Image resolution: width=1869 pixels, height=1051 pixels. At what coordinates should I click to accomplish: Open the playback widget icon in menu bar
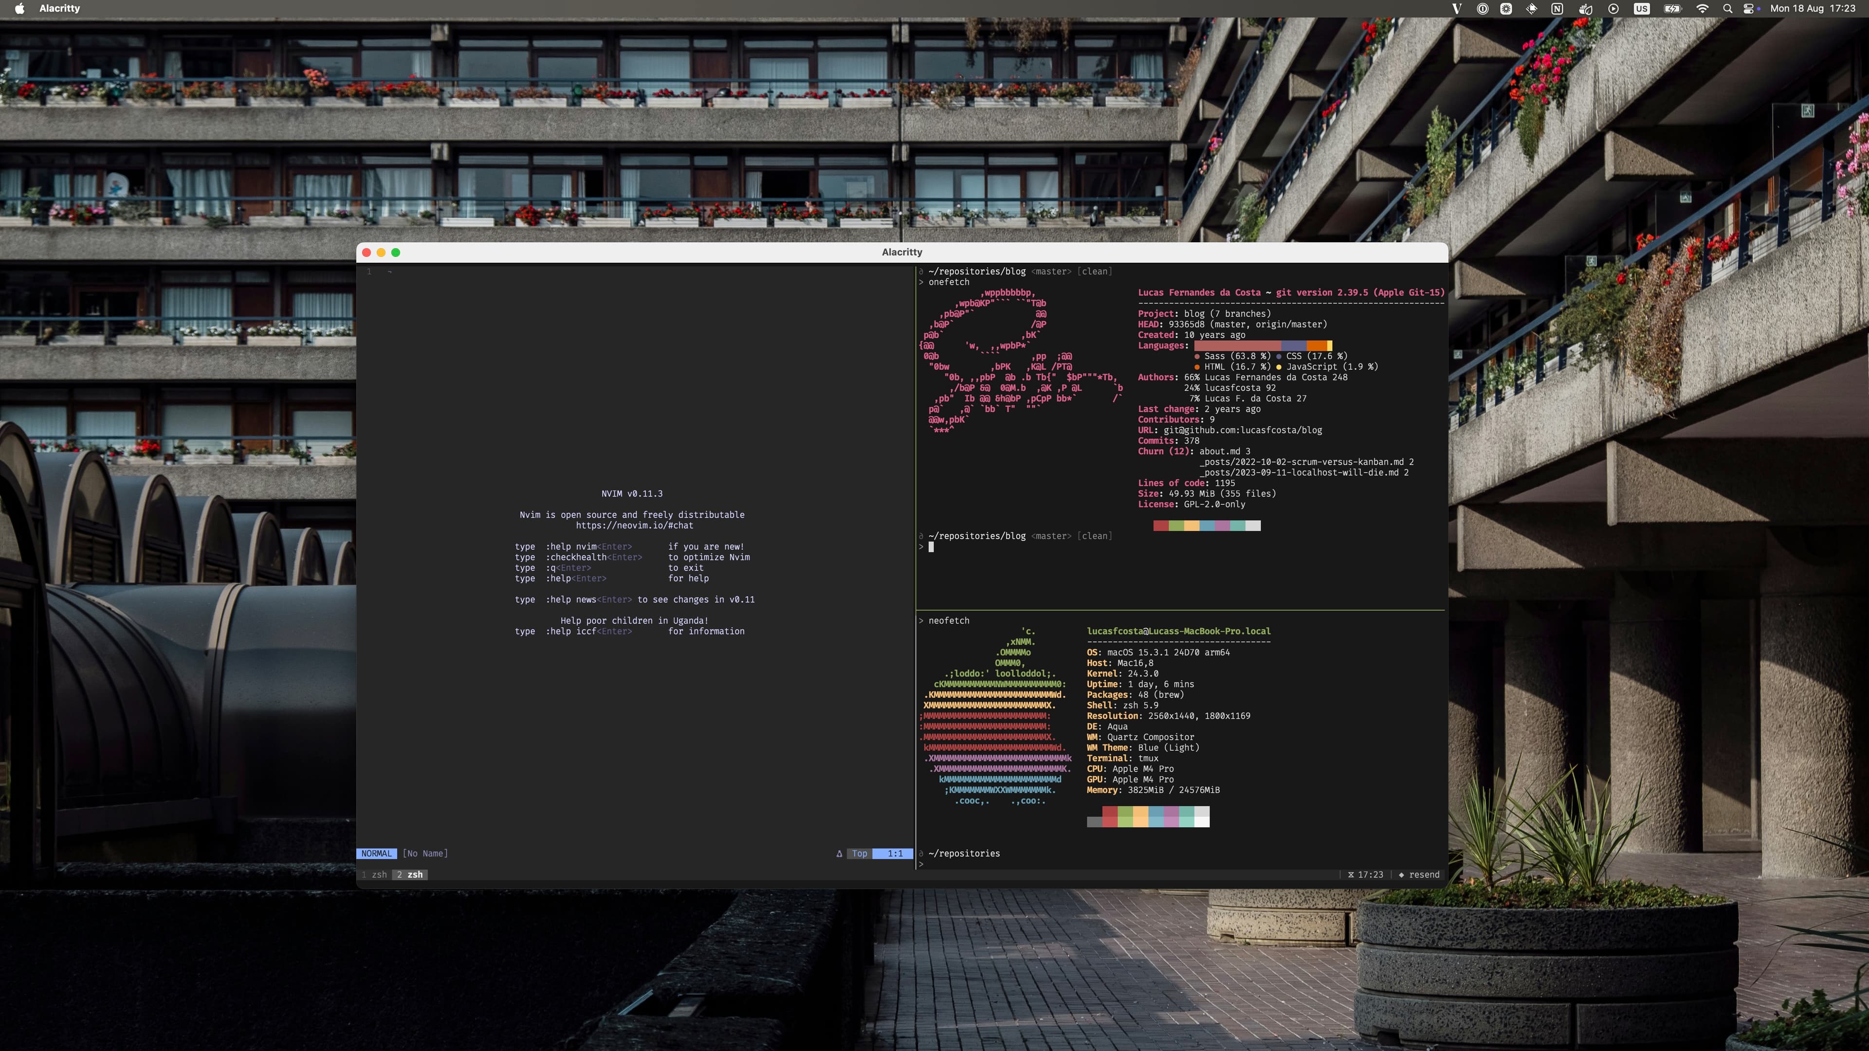point(1613,9)
